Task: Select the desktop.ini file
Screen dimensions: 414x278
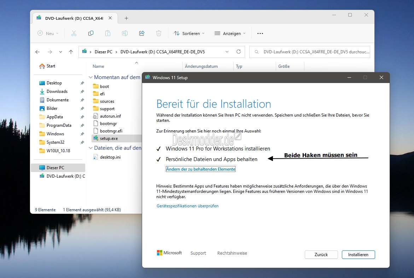Action: (x=110, y=157)
